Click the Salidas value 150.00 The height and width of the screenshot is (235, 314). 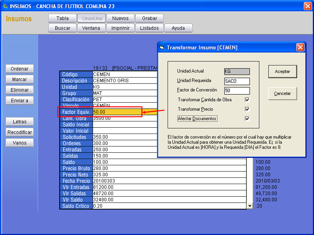click(x=100, y=156)
